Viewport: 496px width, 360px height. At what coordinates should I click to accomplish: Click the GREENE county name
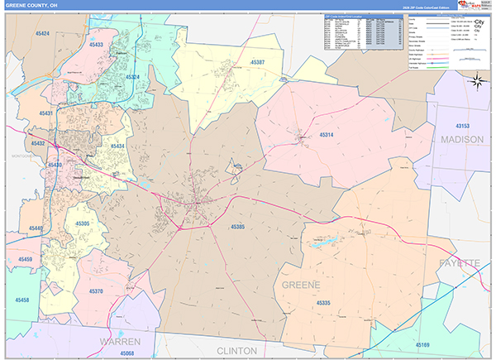coord(301,285)
